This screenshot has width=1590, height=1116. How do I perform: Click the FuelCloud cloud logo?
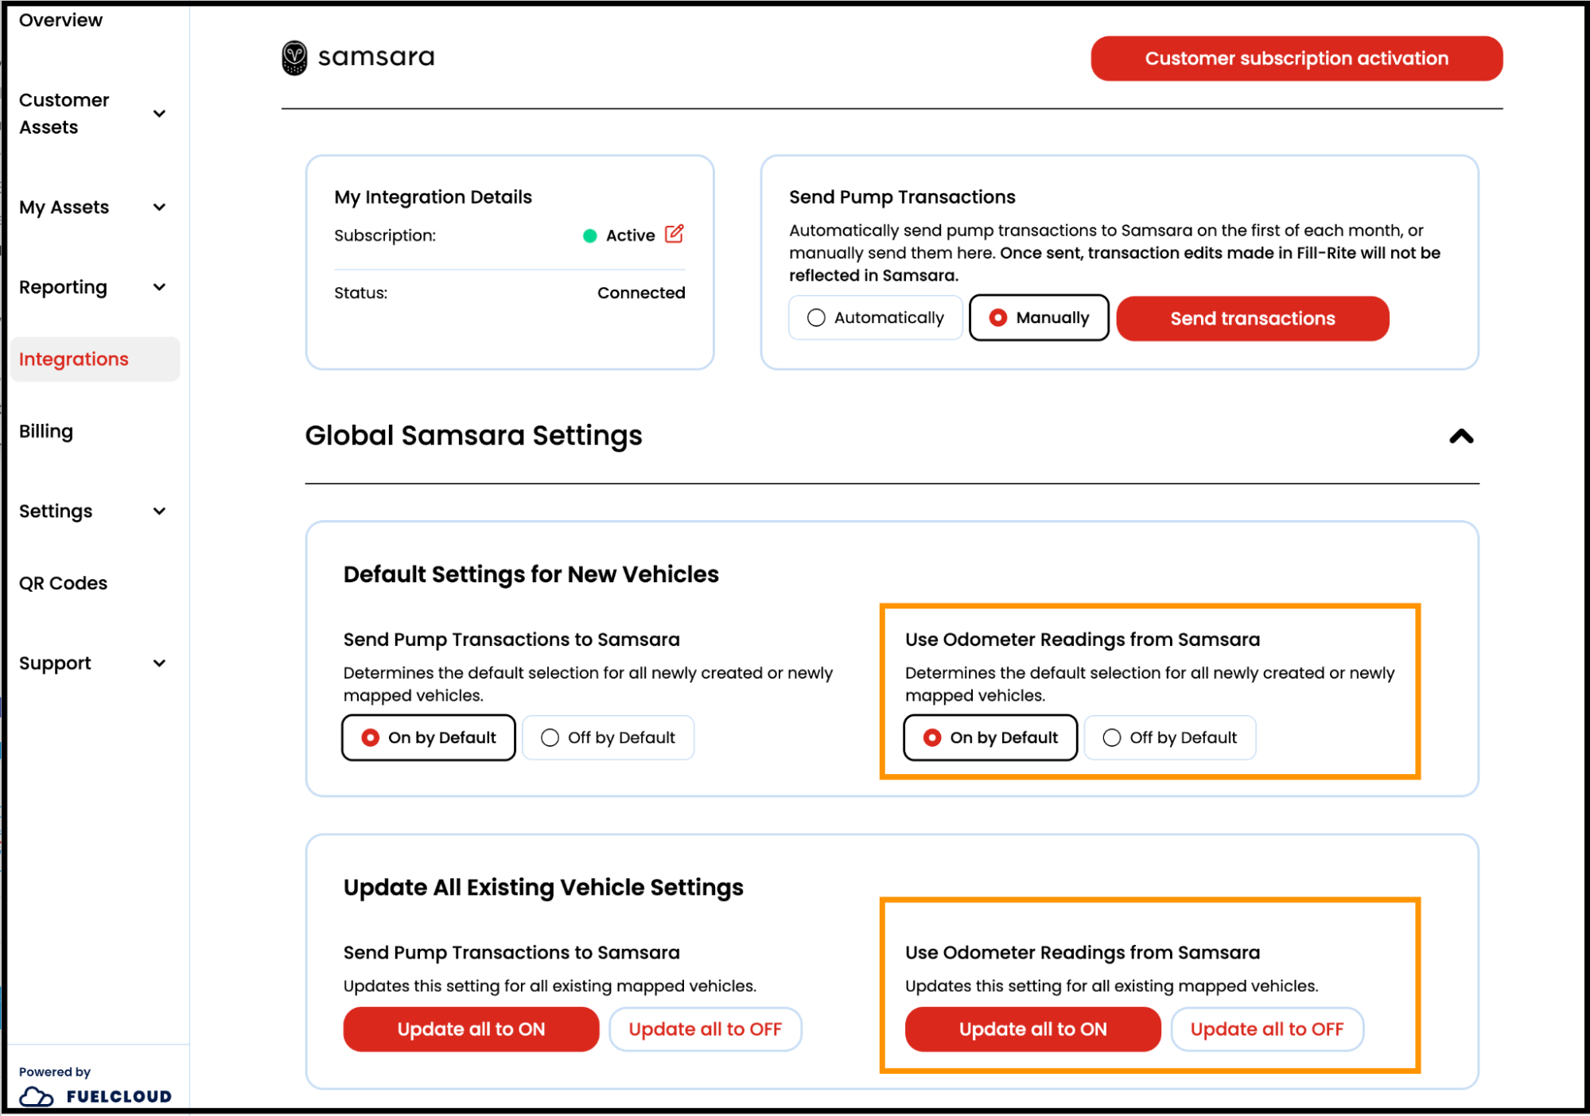click(x=37, y=1096)
